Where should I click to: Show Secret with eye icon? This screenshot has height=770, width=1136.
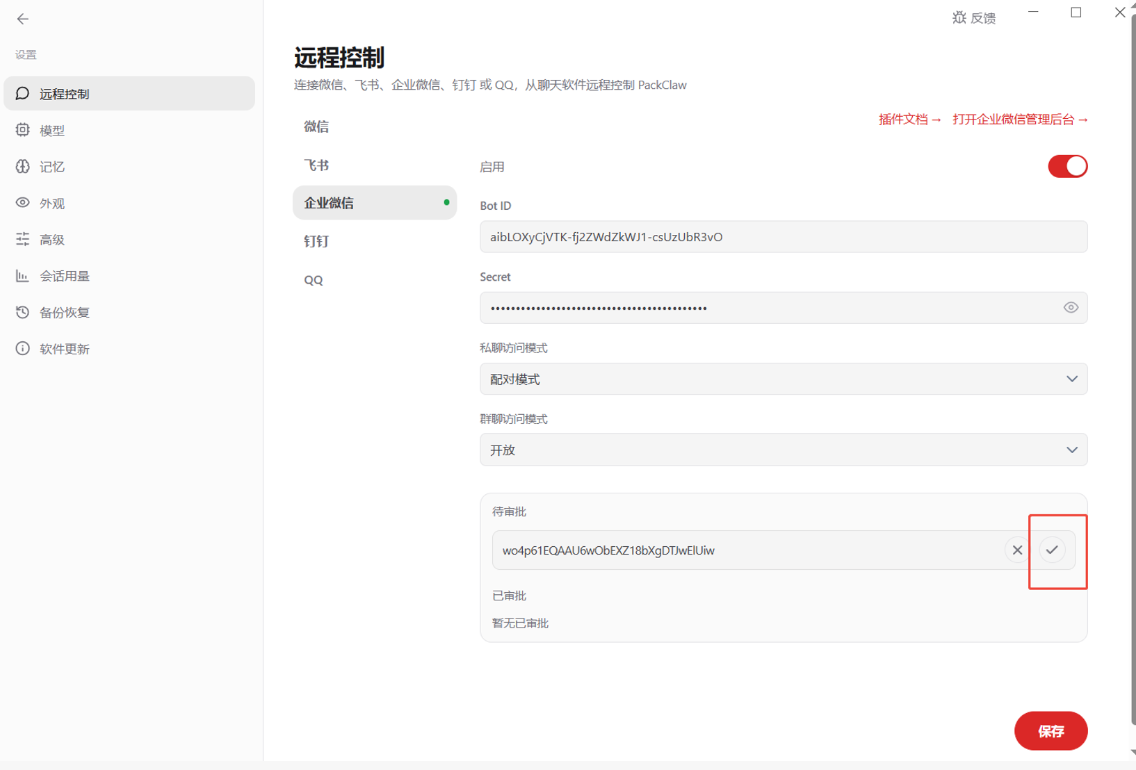click(x=1071, y=307)
